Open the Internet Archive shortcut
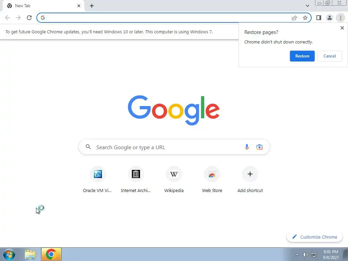Image resolution: width=348 pixels, height=261 pixels. (x=136, y=180)
